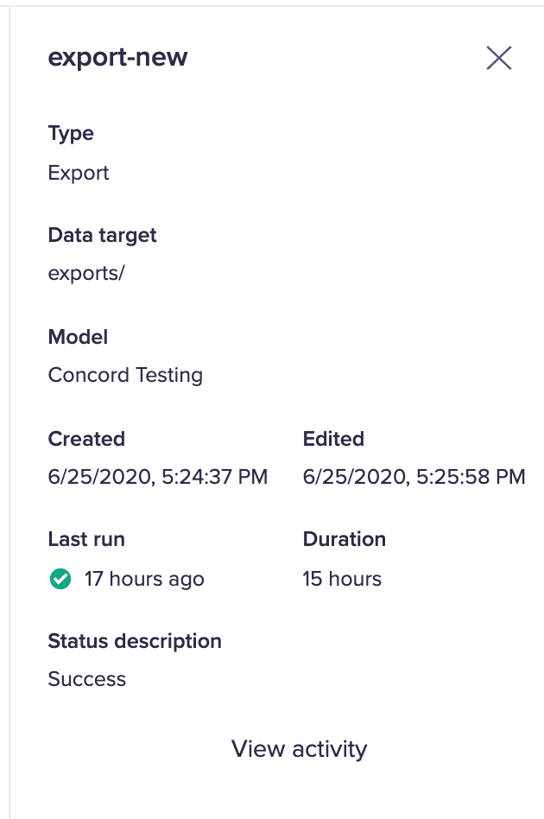The width and height of the screenshot is (544, 819).
Task: Click the Edited label
Action: (x=333, y=439)
